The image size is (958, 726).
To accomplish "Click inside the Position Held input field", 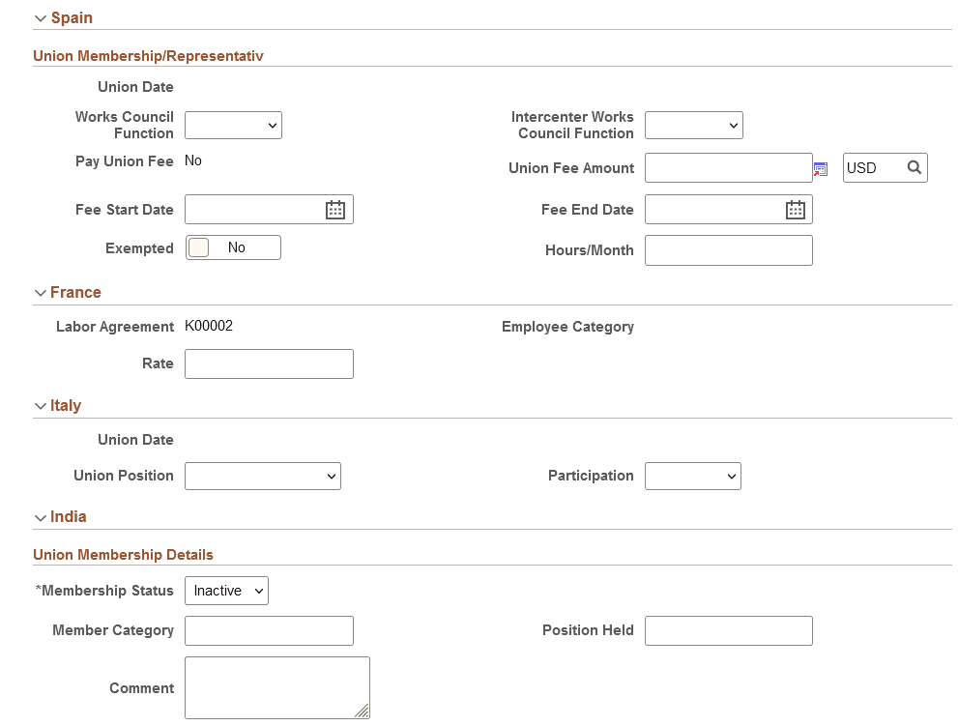I will point(728,630).
